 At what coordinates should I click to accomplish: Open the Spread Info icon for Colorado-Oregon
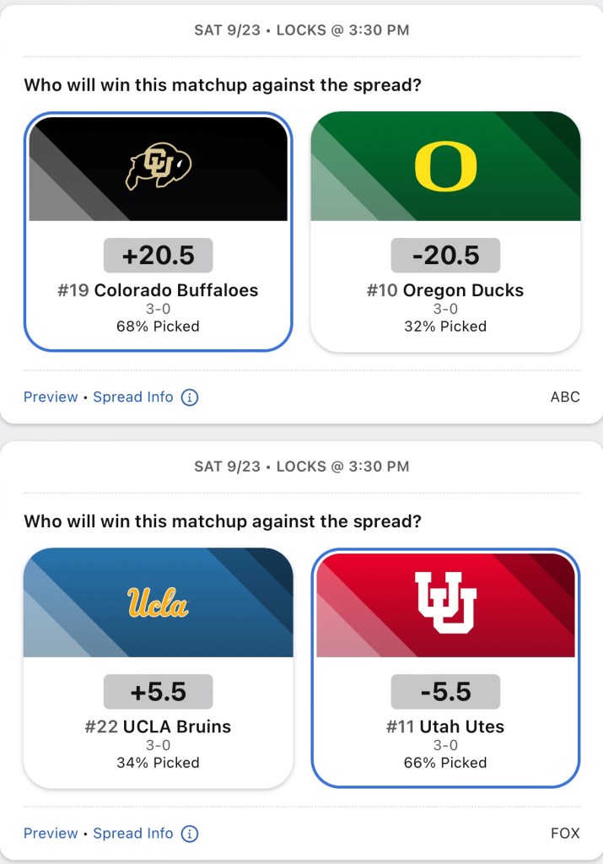[x=190, y=397]
